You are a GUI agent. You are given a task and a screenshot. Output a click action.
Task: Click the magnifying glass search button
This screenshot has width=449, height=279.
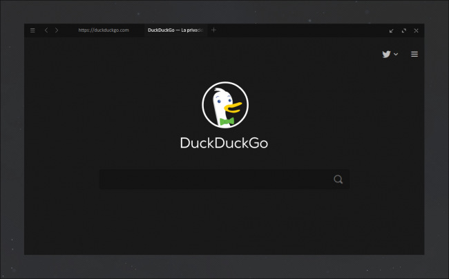(x=338, y=180)
